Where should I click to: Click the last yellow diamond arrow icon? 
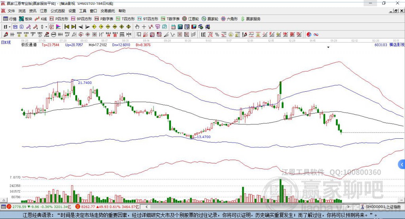129,27
